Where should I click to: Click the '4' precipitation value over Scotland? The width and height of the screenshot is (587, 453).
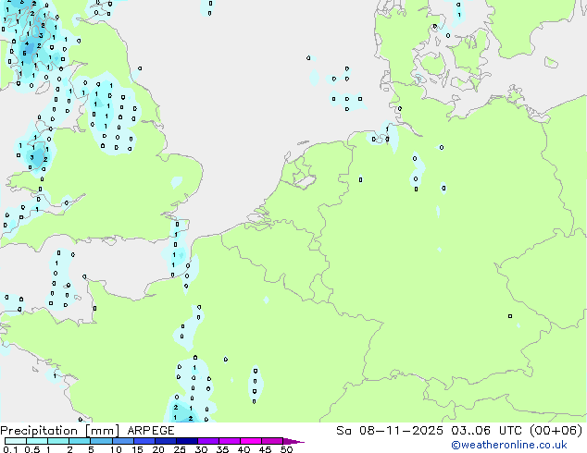coord(27,43)
